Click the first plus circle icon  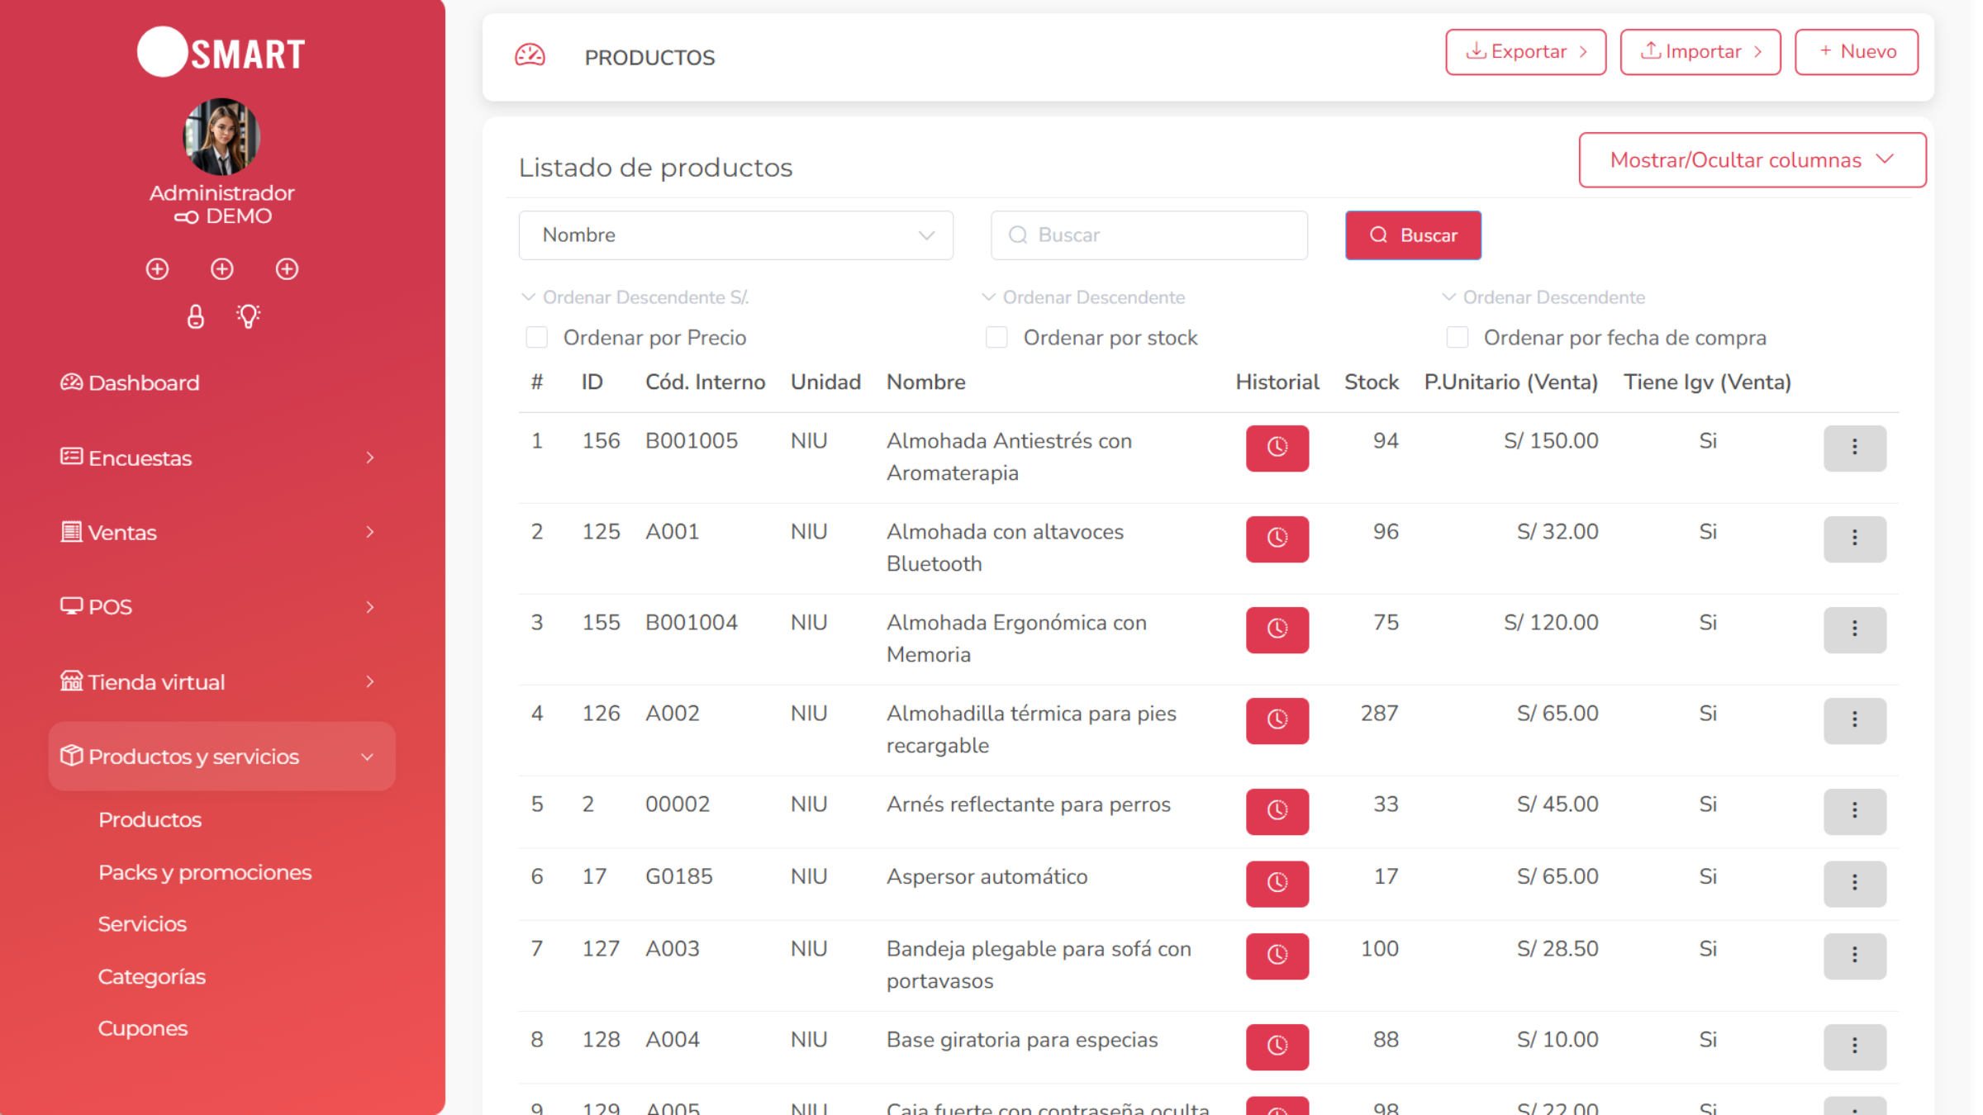coord(157,269)
